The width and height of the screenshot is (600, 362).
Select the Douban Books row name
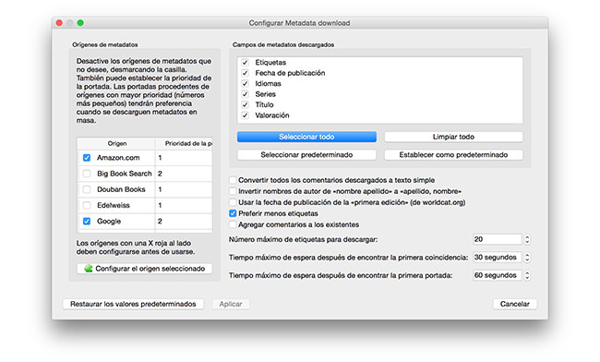pyautogui.click(x=121, y=189)
